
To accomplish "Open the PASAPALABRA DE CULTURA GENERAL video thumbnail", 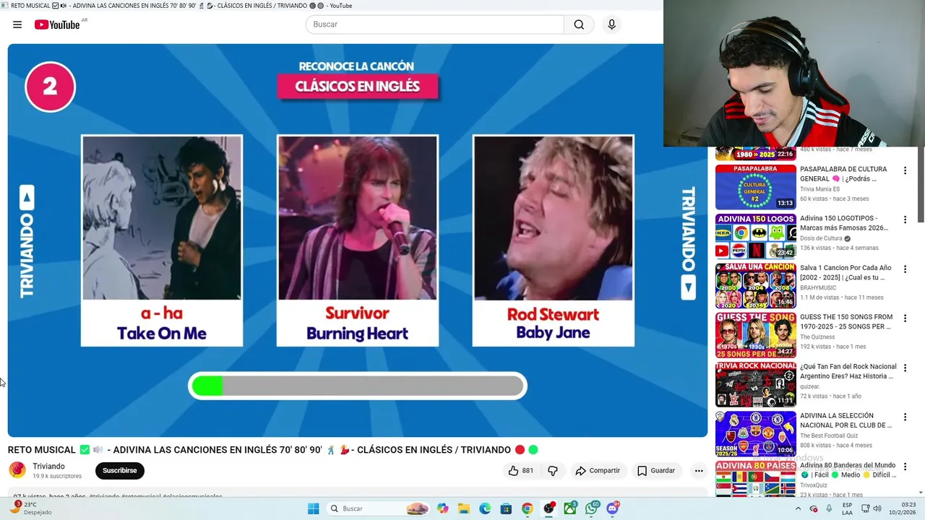I will pos(755,187).
